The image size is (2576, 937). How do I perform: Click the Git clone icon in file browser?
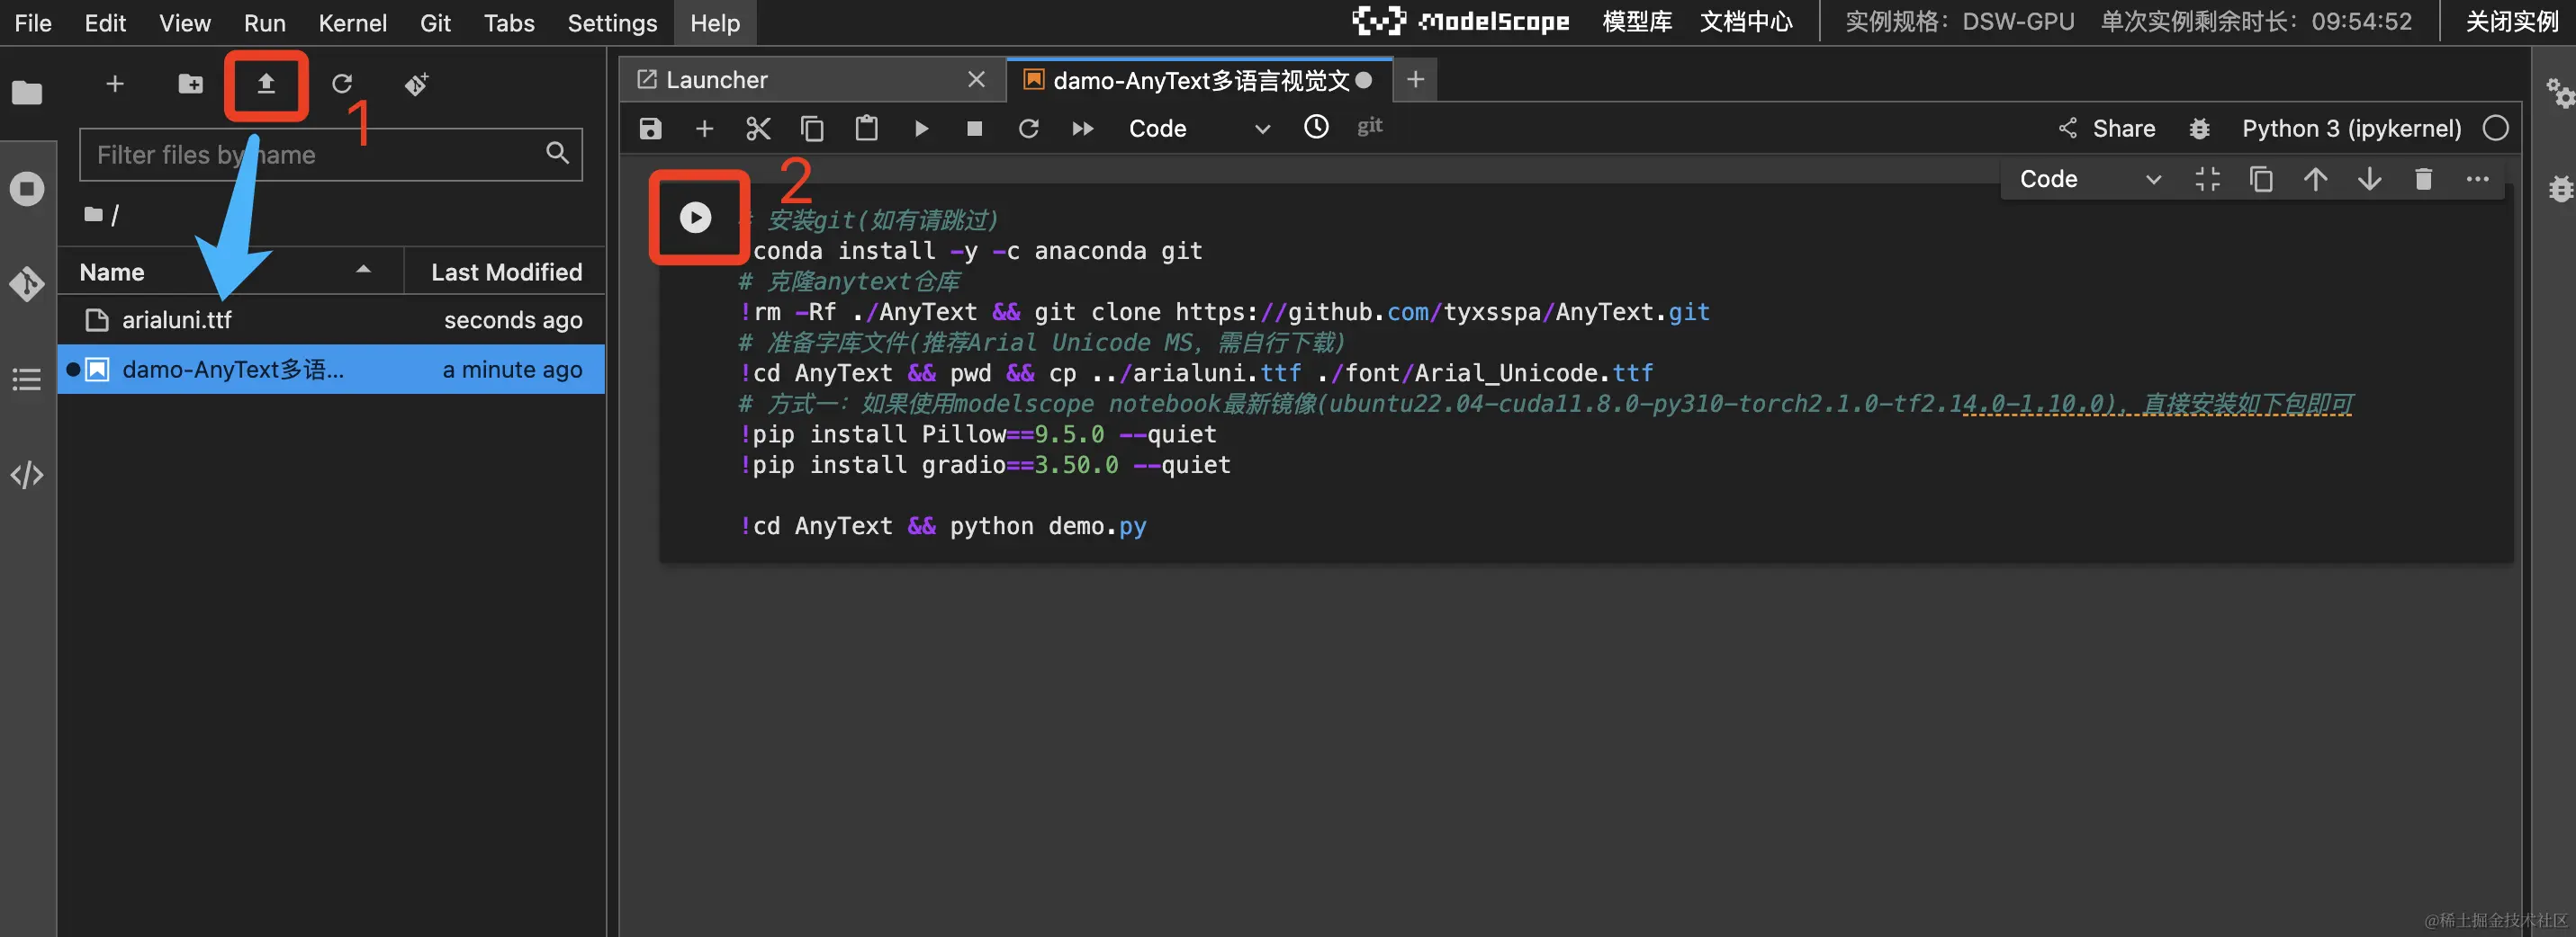[417, 84]
